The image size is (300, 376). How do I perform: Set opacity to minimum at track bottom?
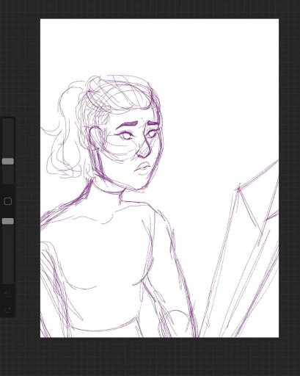click(8, 281)
